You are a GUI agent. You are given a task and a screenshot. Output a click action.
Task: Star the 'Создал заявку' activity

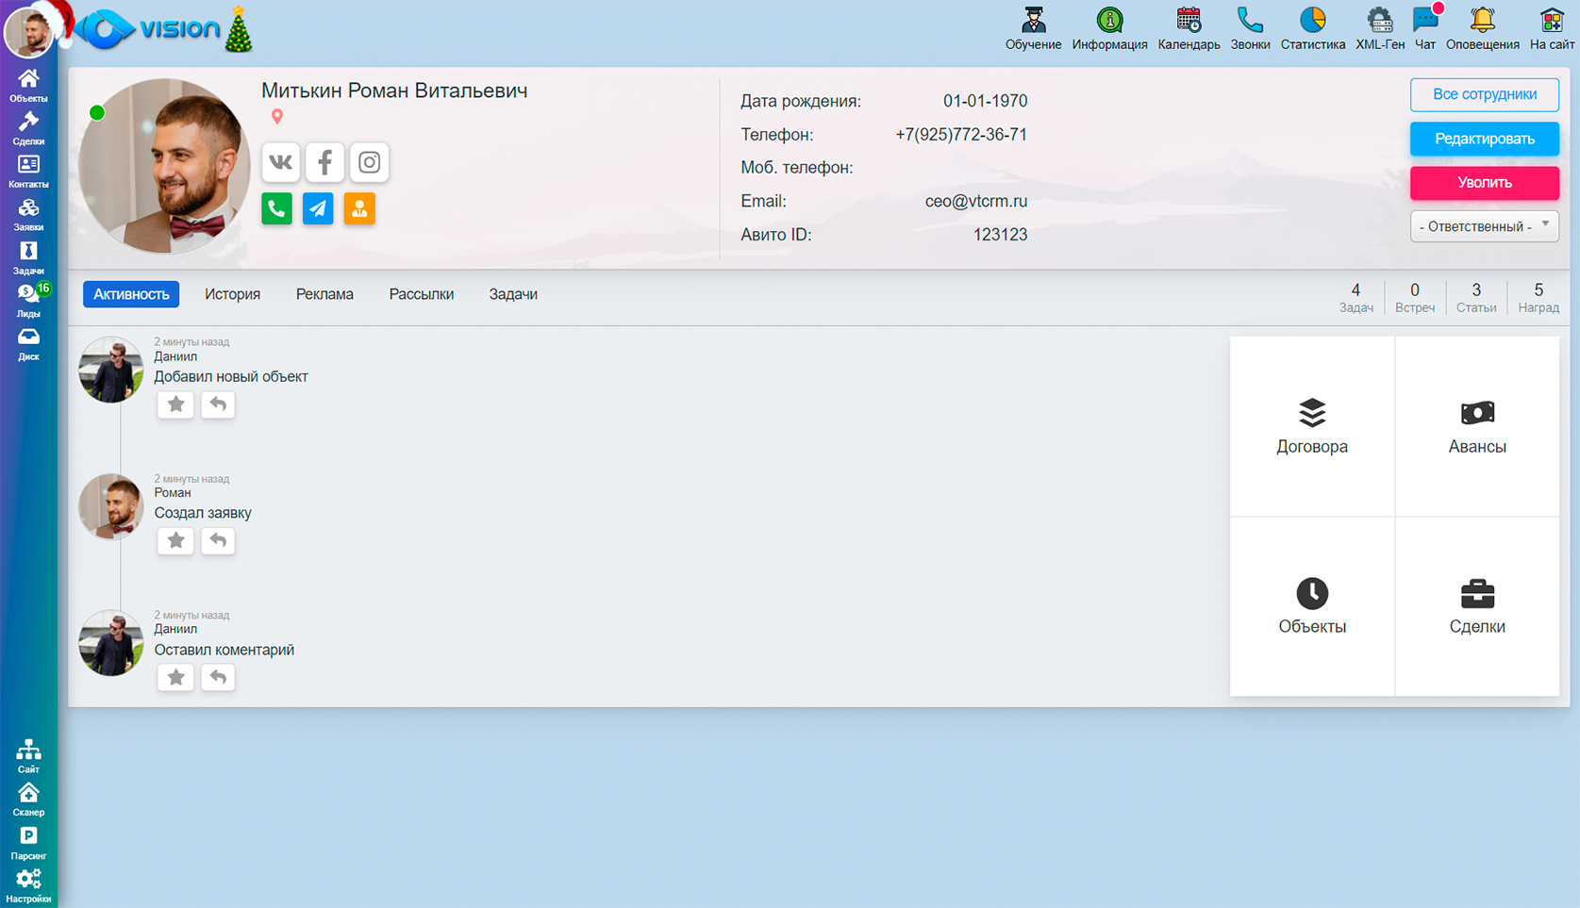[x=175, y=540]
